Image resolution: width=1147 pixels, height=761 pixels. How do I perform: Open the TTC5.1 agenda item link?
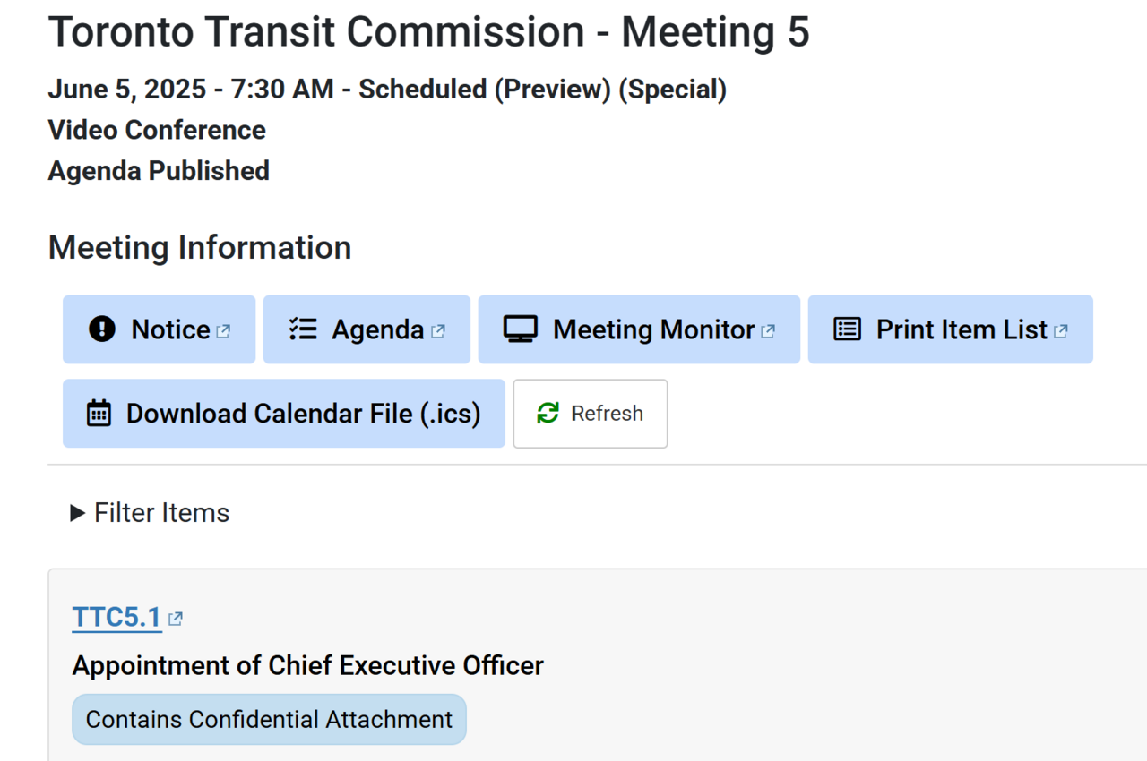(116, 618)
